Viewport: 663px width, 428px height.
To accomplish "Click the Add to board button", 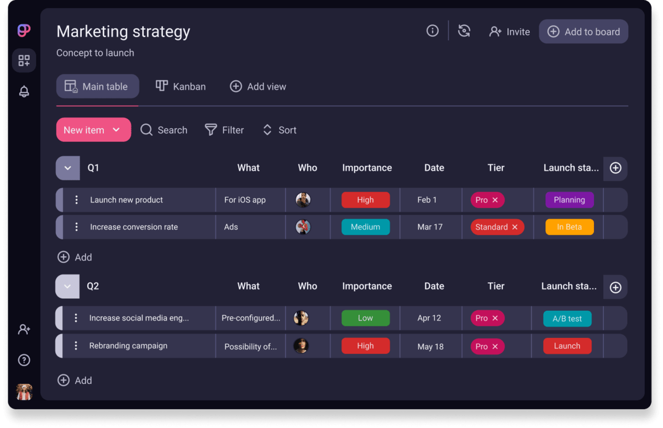I will pyautogui.click(x=583, y=31).
